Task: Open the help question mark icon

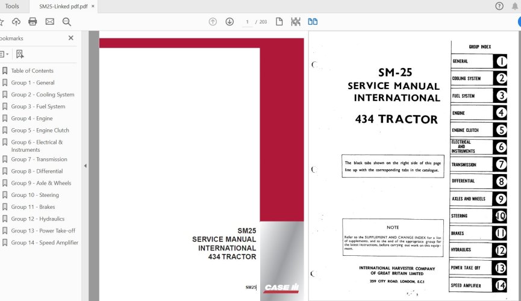Action: click(499, 6)
